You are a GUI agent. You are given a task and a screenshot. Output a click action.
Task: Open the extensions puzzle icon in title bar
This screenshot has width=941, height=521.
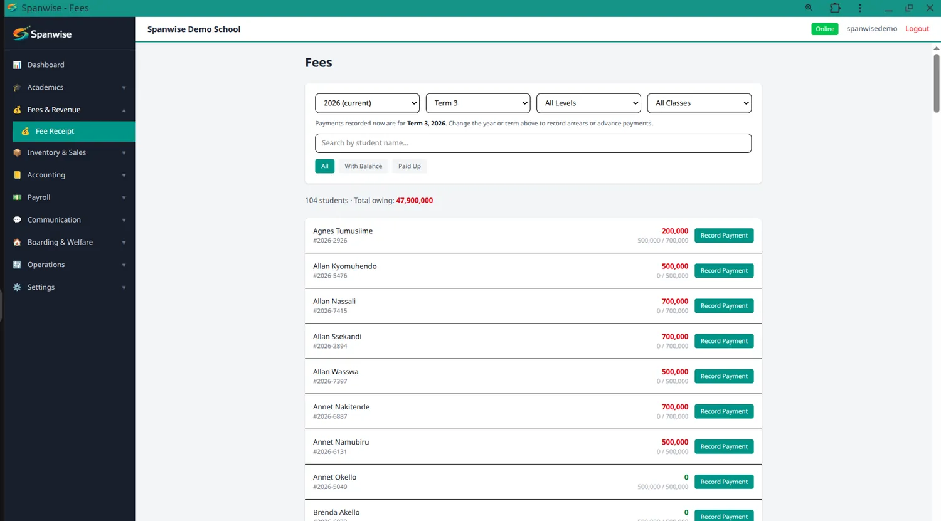point(835,8)
